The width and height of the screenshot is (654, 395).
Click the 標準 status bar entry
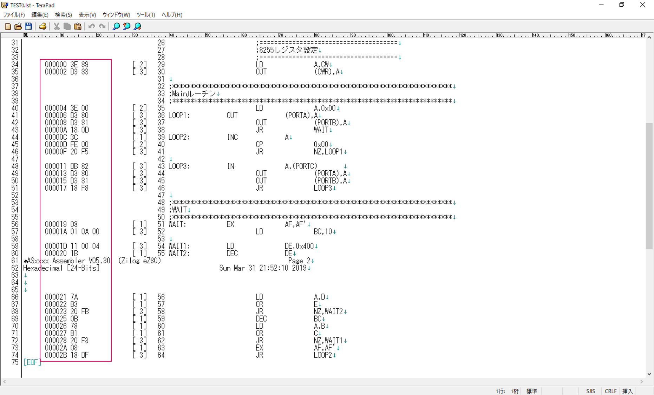[532, 391]
